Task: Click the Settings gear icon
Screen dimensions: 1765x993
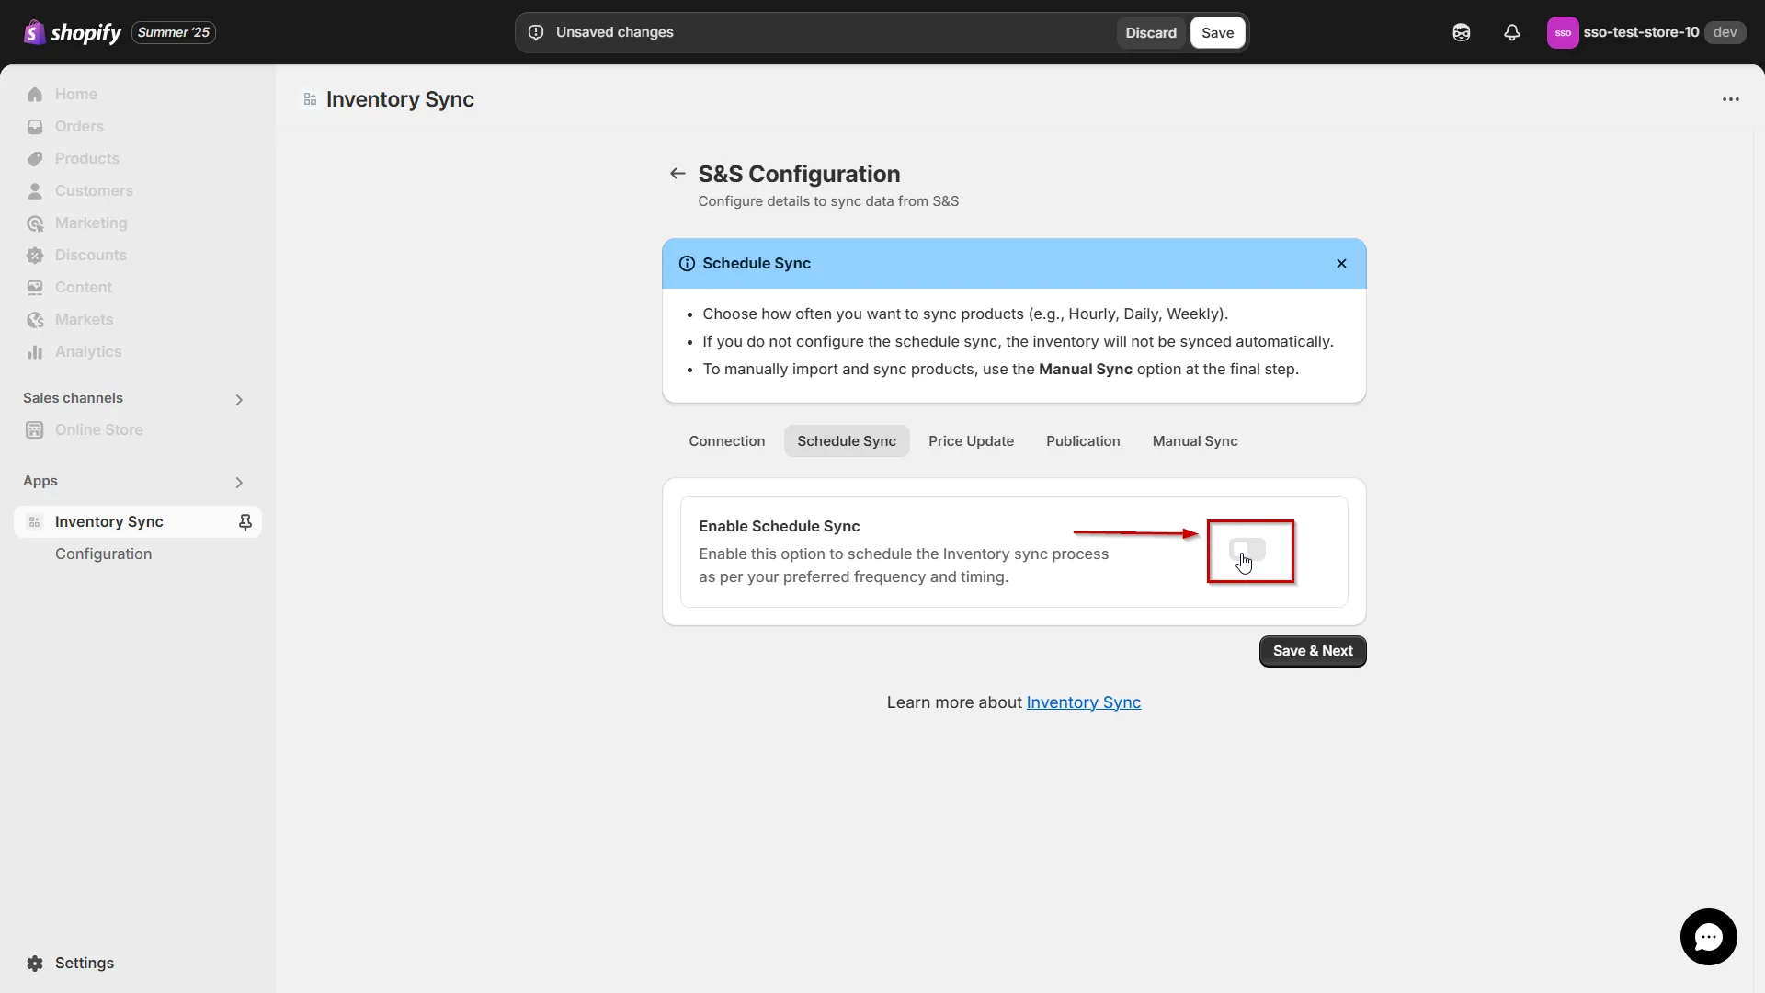Action: 35,964
